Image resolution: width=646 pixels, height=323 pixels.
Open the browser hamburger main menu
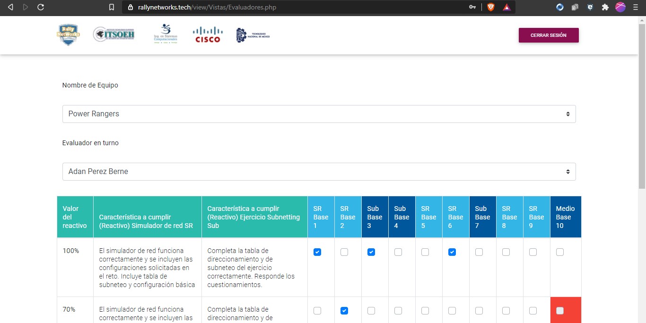tap(636, 7)
